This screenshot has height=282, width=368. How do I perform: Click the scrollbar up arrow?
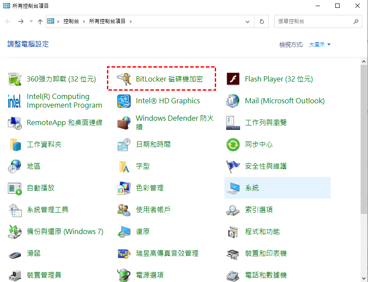364,61
